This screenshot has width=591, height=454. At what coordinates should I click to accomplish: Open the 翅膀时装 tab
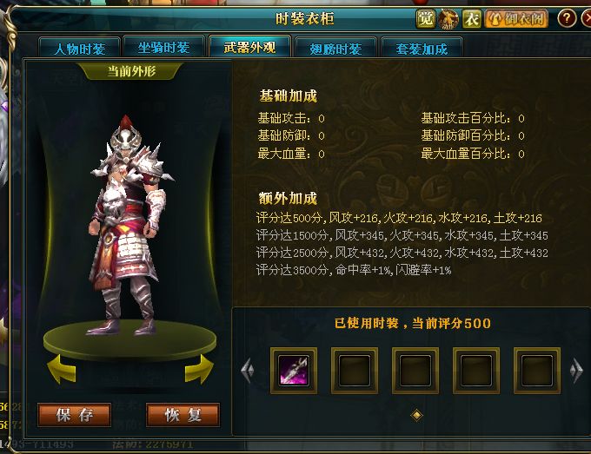[335, 48]
